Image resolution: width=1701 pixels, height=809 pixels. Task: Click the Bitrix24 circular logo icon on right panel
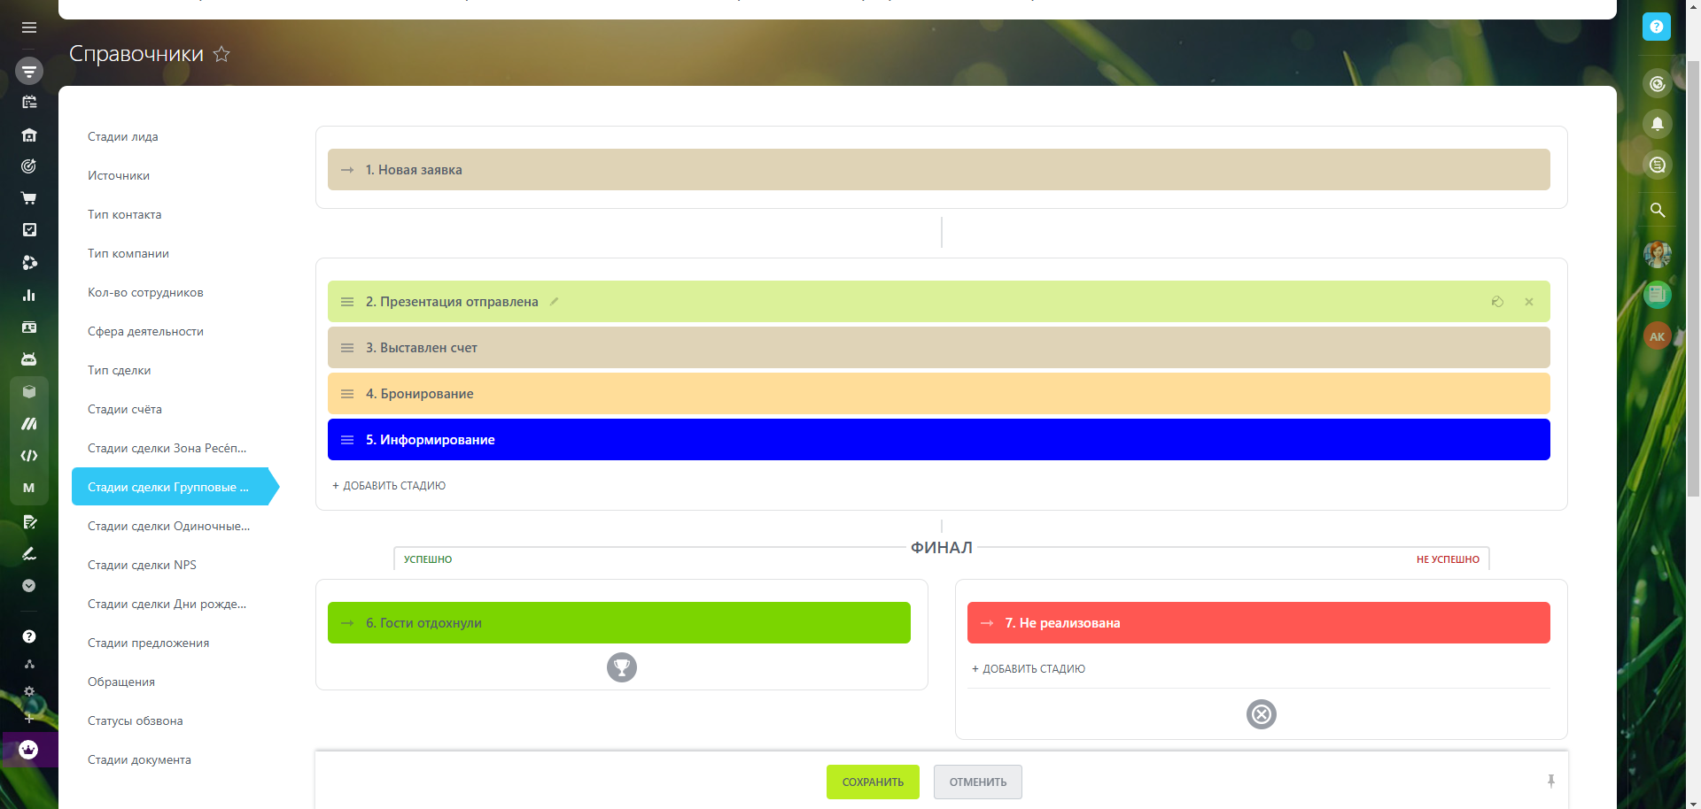(x=1658, y=84)
